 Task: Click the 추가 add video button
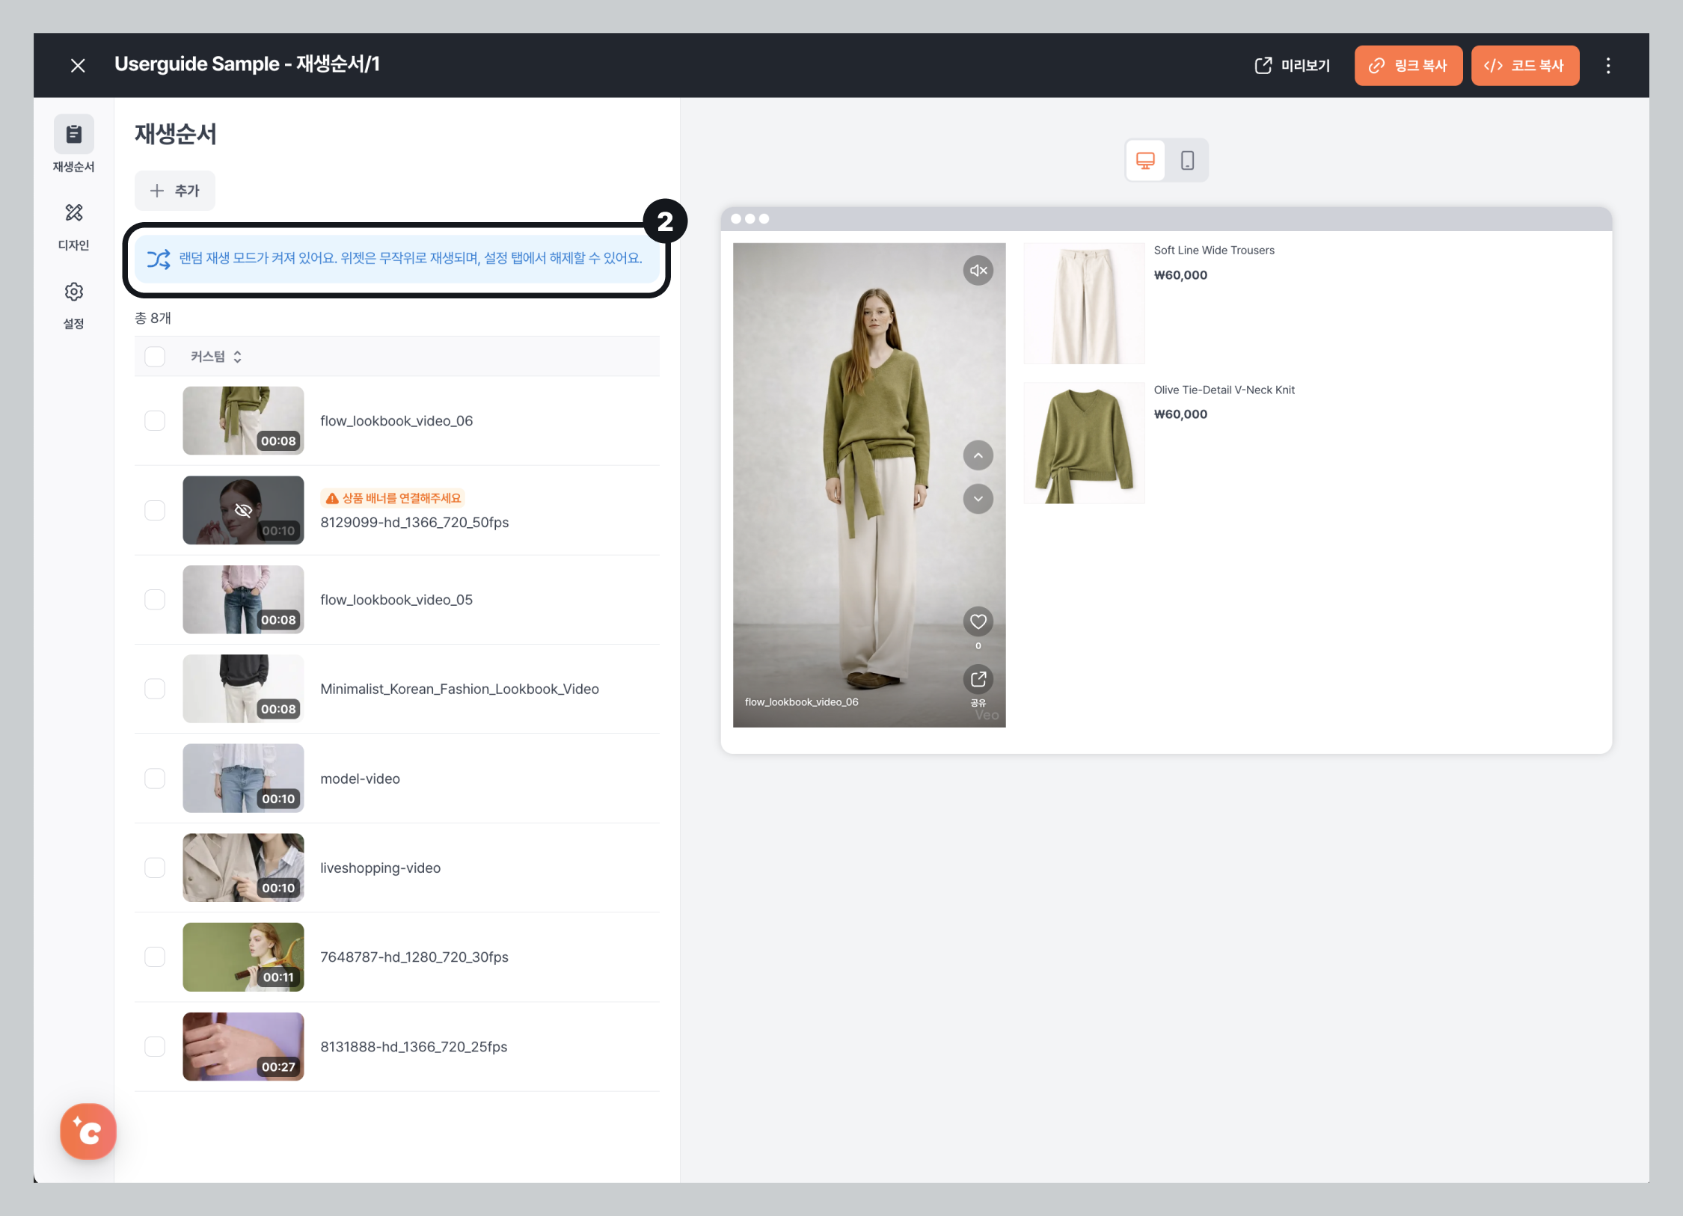pos(175,191)
